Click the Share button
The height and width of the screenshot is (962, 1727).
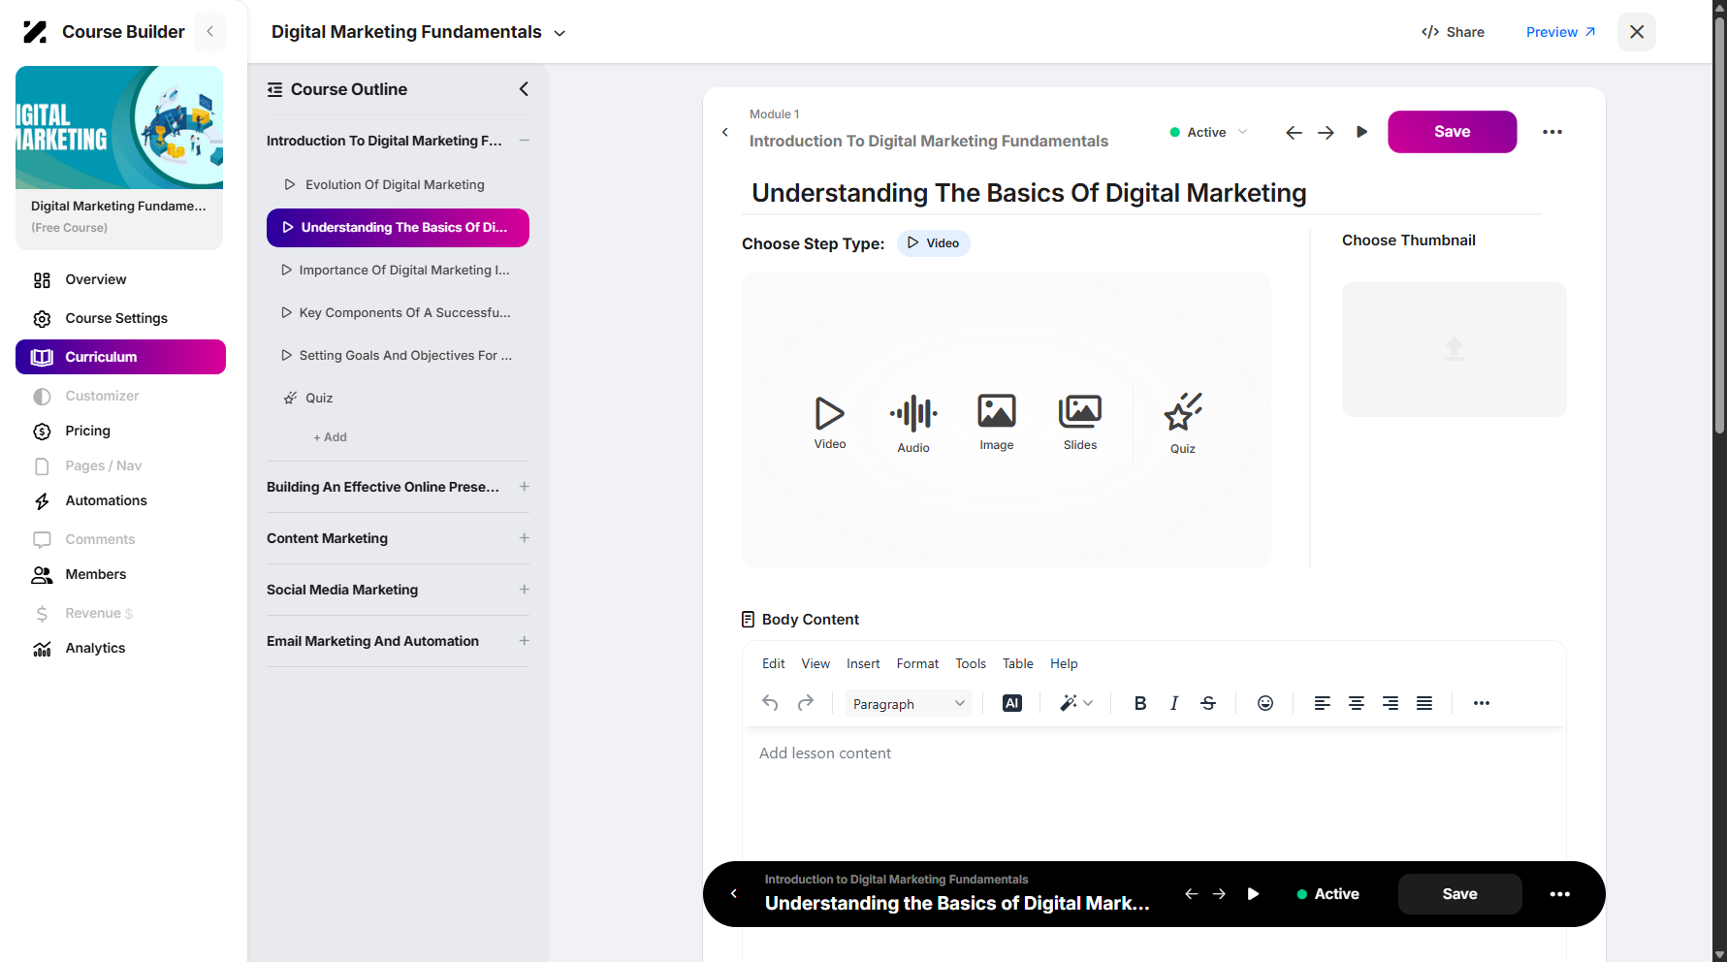pyautogui.click(x=1453, y=32)
